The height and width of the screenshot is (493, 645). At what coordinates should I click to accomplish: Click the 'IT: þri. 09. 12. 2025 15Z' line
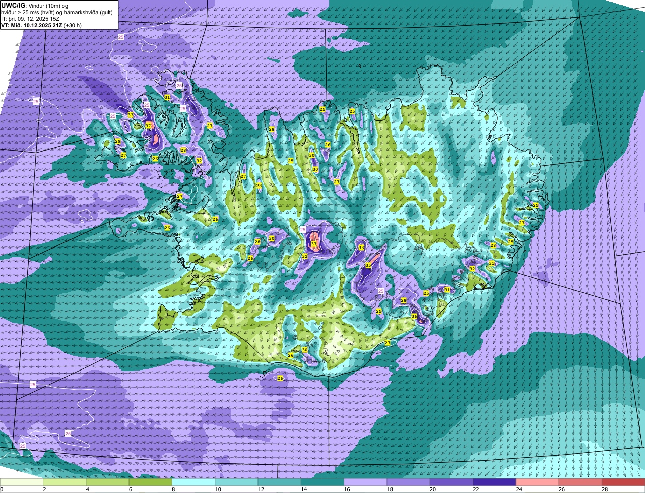tap(31, 19)
